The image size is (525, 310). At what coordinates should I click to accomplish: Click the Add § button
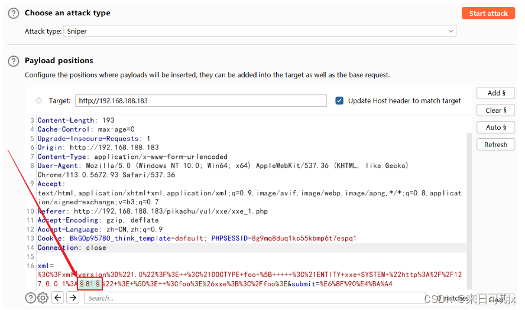495,93
